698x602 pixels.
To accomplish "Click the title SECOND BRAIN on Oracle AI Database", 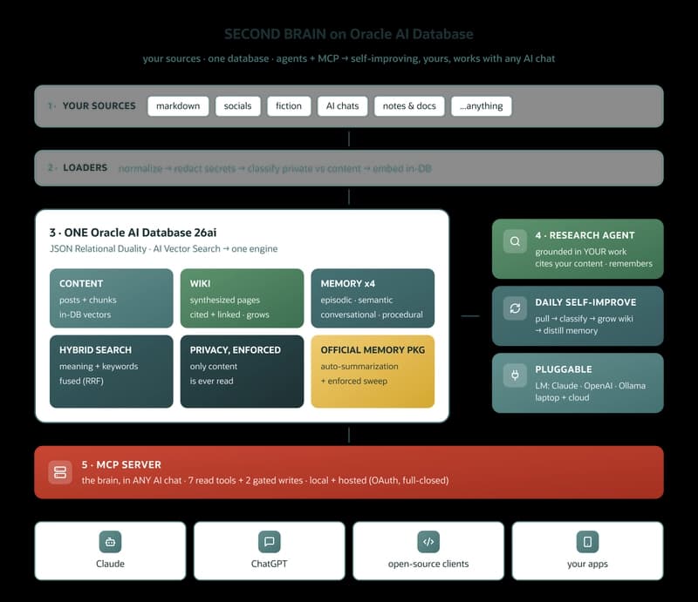I will tap(348, 34).
